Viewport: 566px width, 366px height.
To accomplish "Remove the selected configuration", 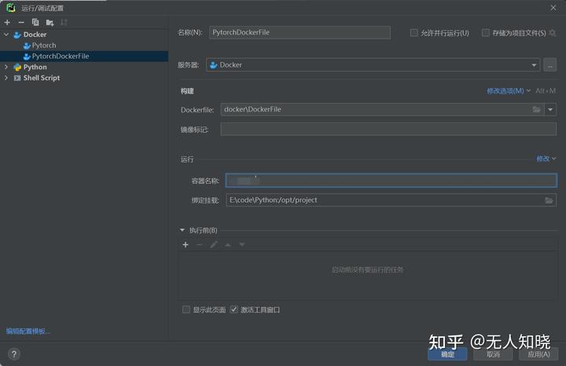I will coord(21,22).
